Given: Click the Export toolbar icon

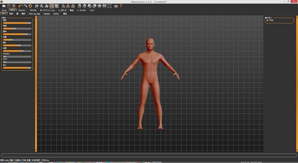Looking at the screenshot, I should pos(14,6).
